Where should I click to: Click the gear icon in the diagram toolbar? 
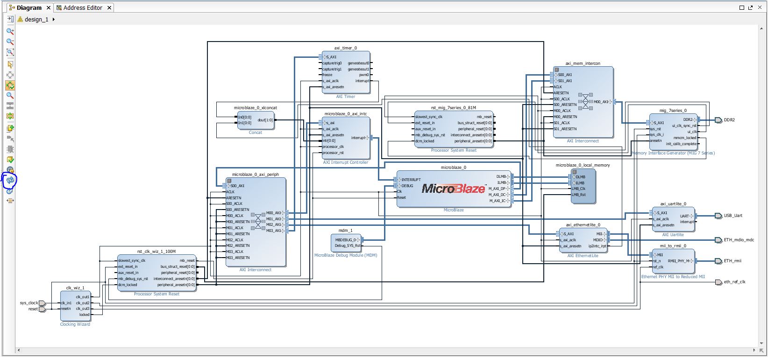pos(10,170)
